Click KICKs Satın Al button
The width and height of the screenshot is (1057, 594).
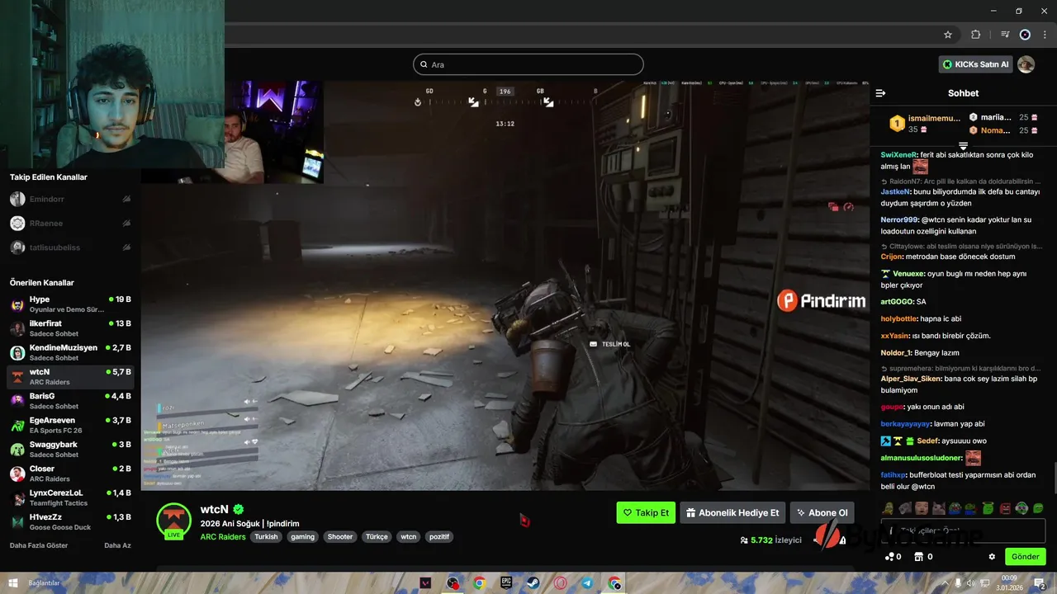pyautogui.click(x=976, y=64)
